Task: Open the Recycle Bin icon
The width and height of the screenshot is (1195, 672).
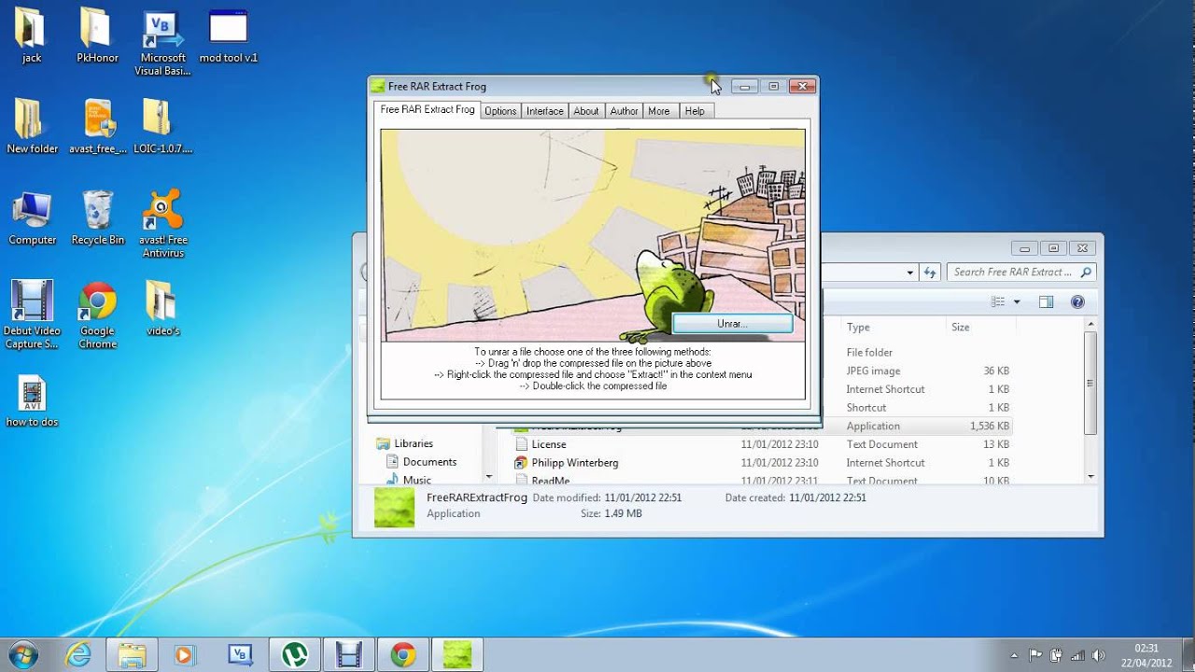Action: pyautogui.click(x=97, y=217)
